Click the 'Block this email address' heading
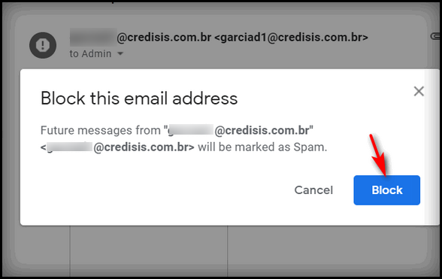The height and width of the screenshot is (279, 442). (x=139, y=99)
